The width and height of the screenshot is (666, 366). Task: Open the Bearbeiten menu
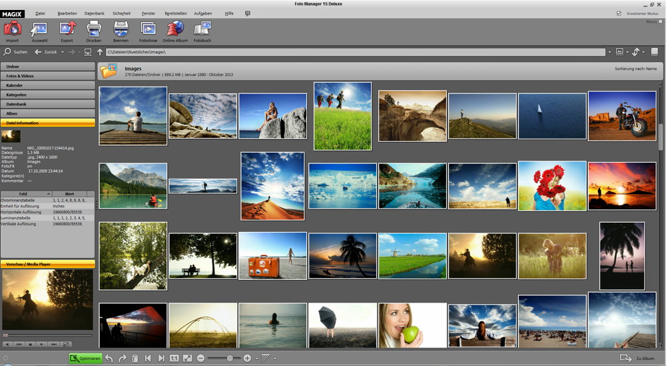pyautogui.click(x=67, y=13)
